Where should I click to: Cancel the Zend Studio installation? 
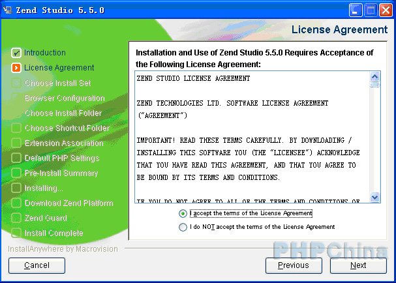click(37, 265)
